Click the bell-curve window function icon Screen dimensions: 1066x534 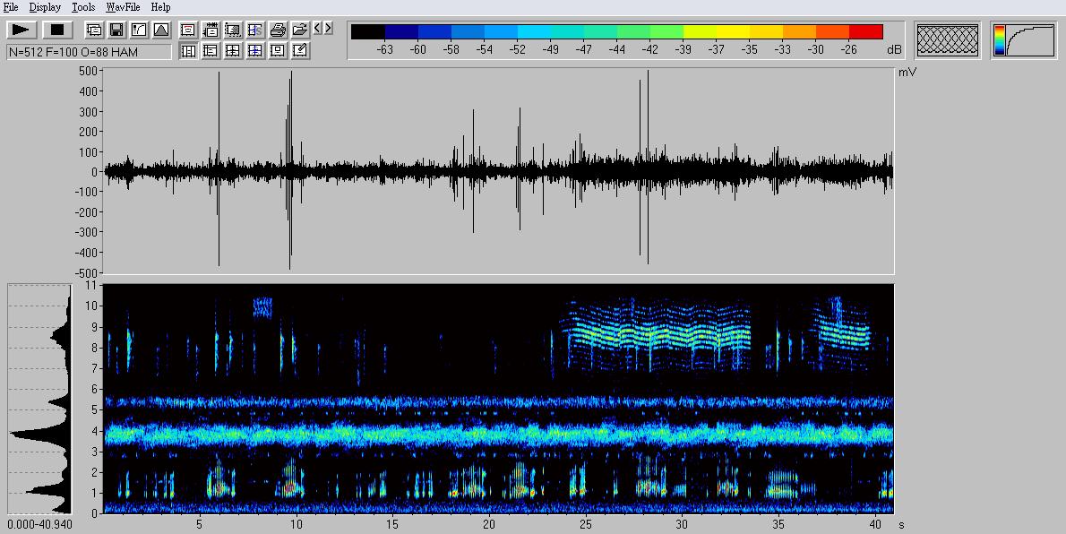click(x=161, y=30)
